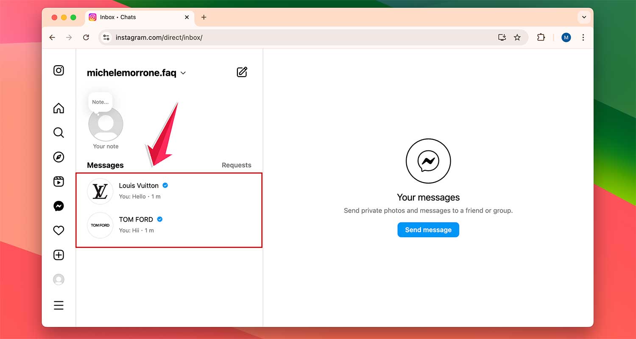636x339 pixels.
Task: Click the Create new post plus icon
Action: (59, 255)
